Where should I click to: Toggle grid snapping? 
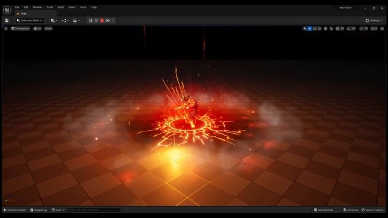[337, 28]
